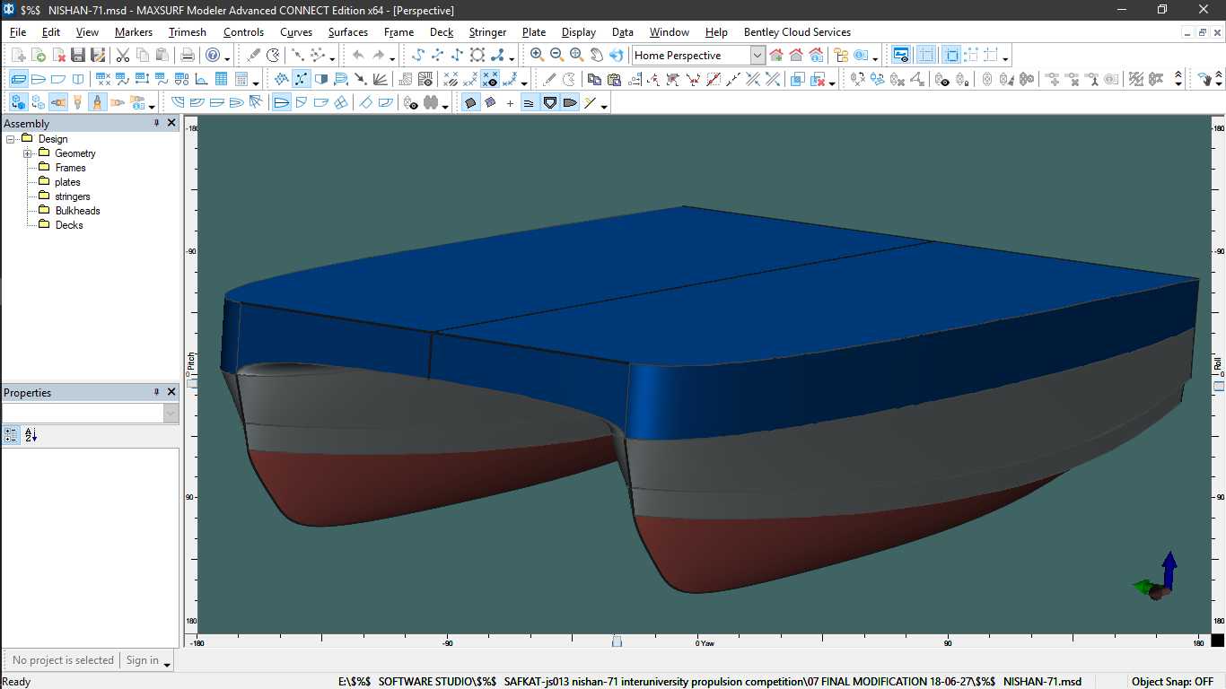Expand the Geometry tree node
This screenshot has height=689, width=1226.
click(x=28, y=153)
